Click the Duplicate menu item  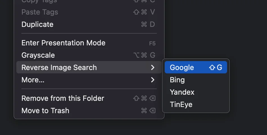[x=37, y=24]
